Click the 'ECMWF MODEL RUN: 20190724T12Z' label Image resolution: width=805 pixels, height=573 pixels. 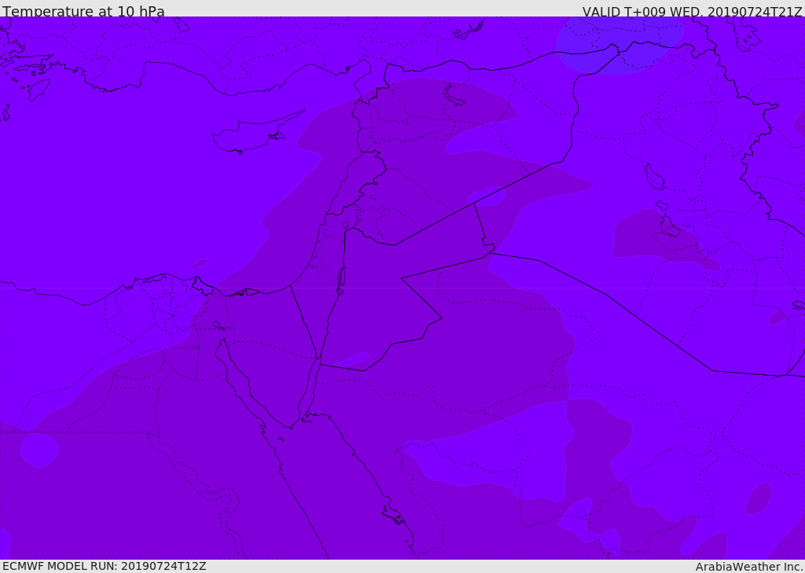click(x=105, y=566)
